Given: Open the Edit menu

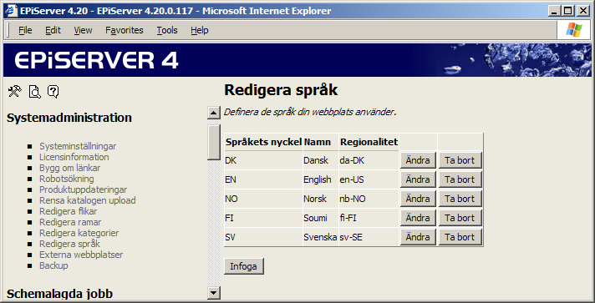Looking at the screenshot, I should [x=53, y=30].
